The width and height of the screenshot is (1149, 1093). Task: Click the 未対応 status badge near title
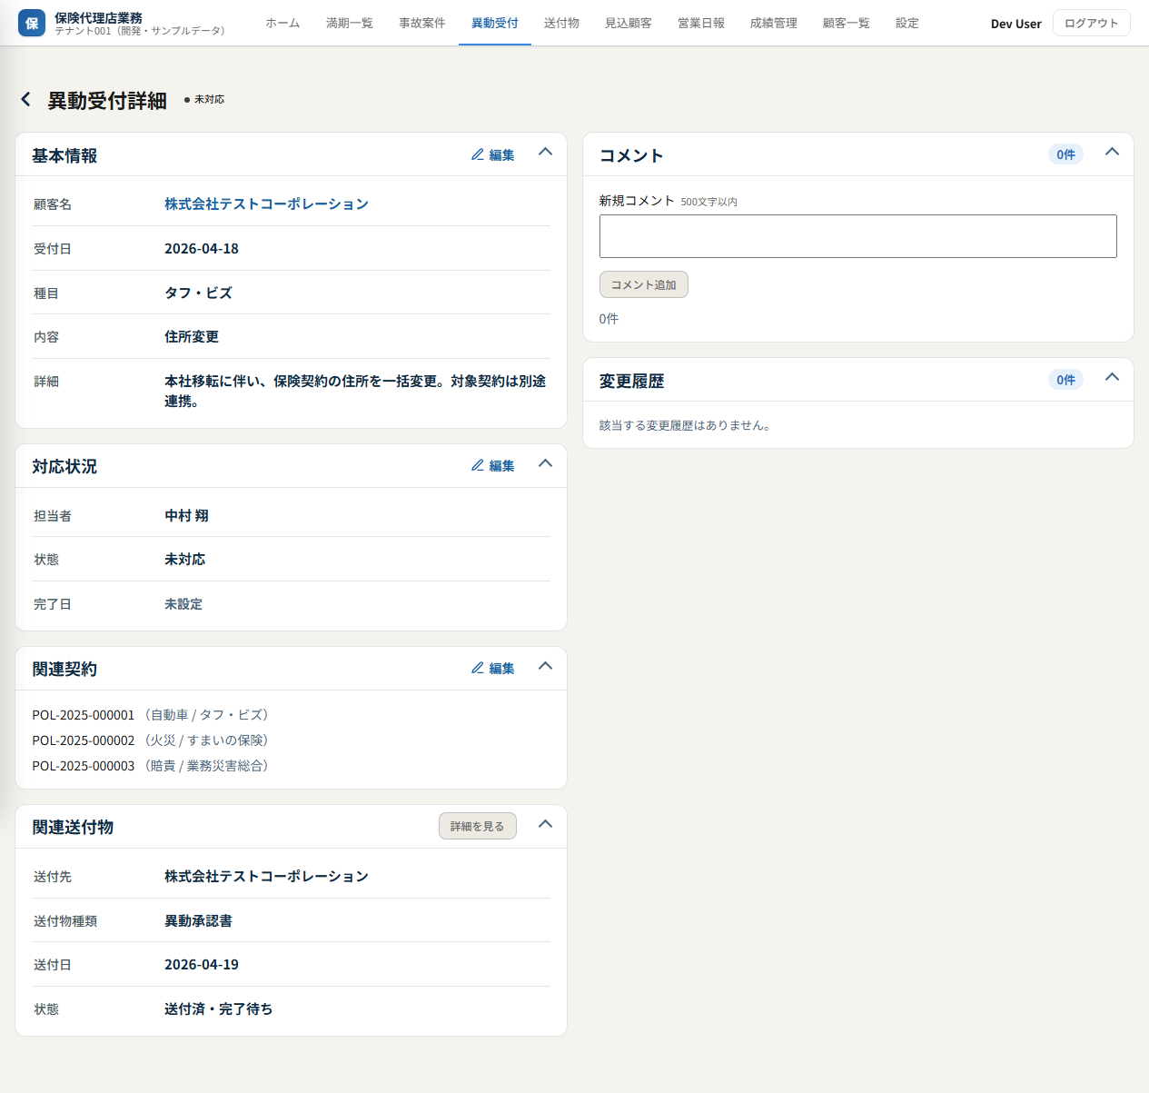(204, 99)
